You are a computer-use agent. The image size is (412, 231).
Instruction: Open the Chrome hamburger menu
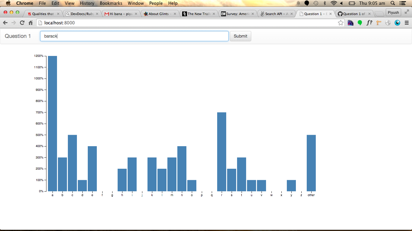pos(407,23)
